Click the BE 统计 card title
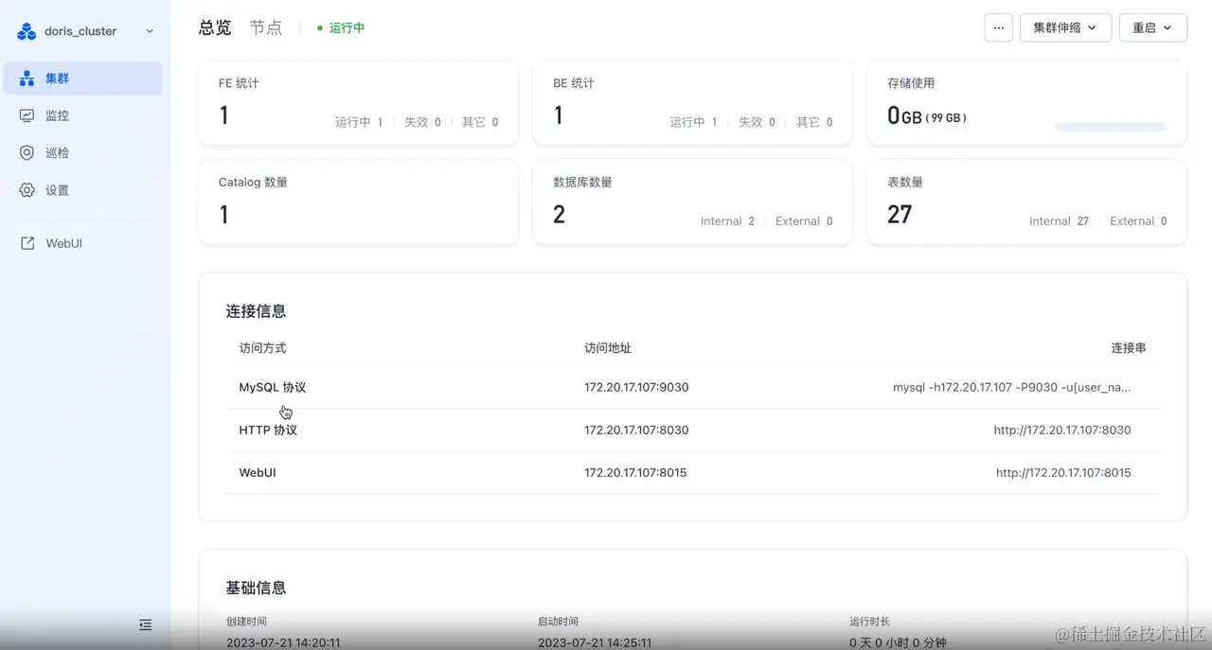The height and width of the screenshot is (650, 1212). pyautogui.click(x=574, y=83)
